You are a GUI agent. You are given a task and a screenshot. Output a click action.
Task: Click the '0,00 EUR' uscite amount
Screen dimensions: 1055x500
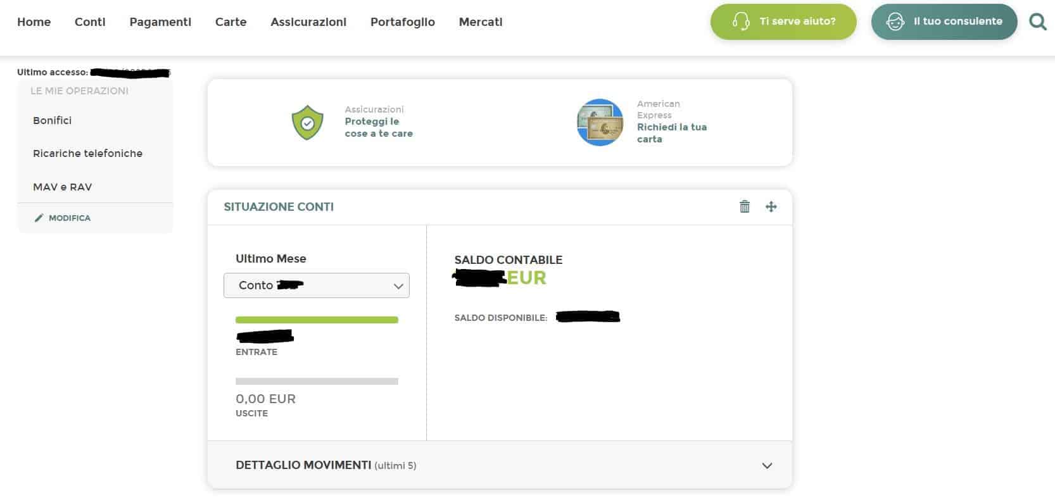tap(266, 399)
